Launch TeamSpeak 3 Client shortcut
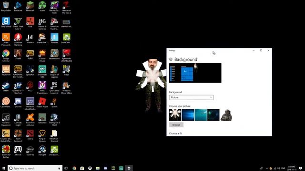Viewport: 305px width, 171px height. click(54, 120)
